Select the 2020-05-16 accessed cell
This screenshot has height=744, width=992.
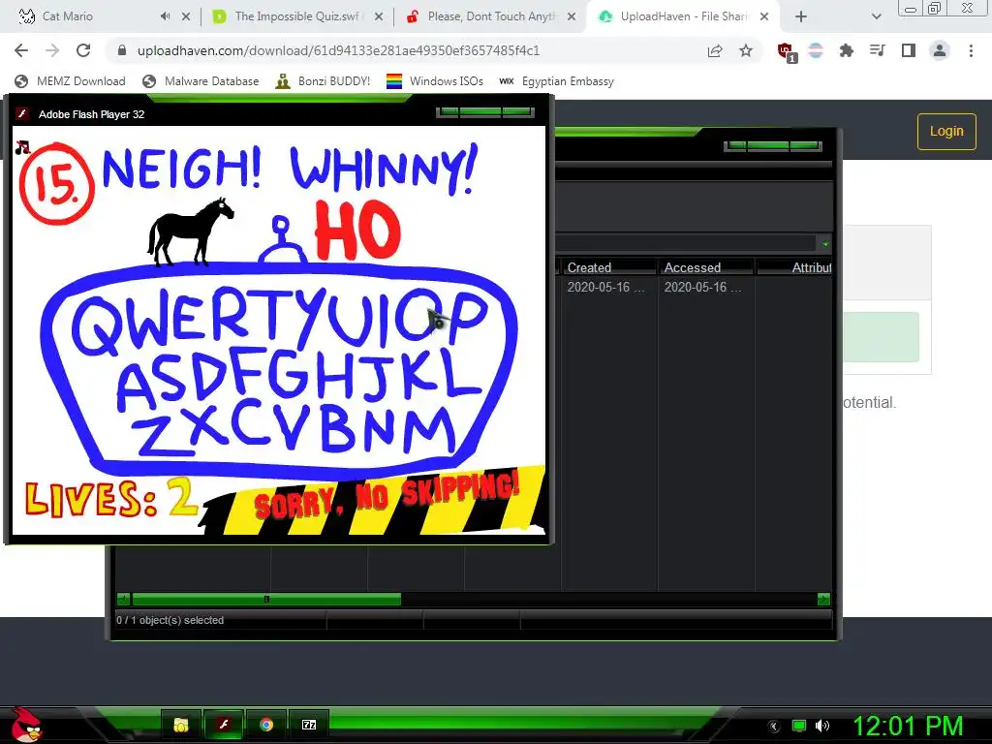(x=702, y=287)
